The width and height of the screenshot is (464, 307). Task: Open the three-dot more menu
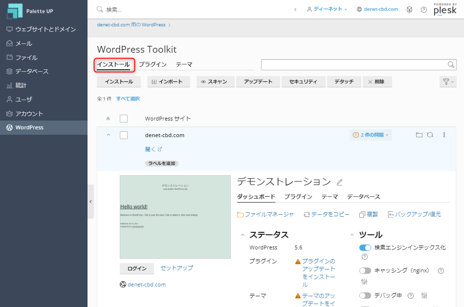[x=444, y=135]
